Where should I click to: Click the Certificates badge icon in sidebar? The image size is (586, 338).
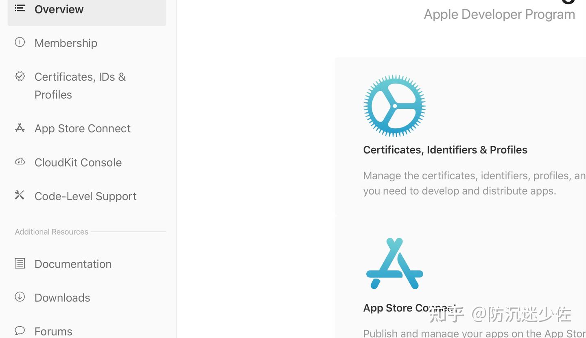click(20, 76)
